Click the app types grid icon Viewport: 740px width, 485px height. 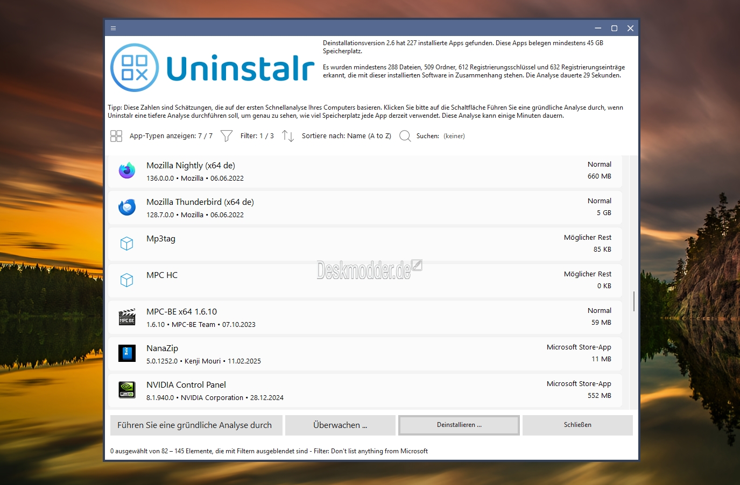pos(116,136)
